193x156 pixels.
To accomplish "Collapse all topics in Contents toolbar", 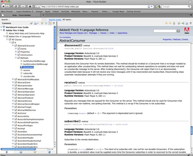I will coord(46,23).
